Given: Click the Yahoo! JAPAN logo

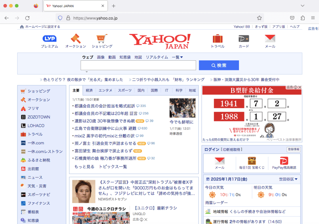Looking at the screenshot, I should (160, 41).
